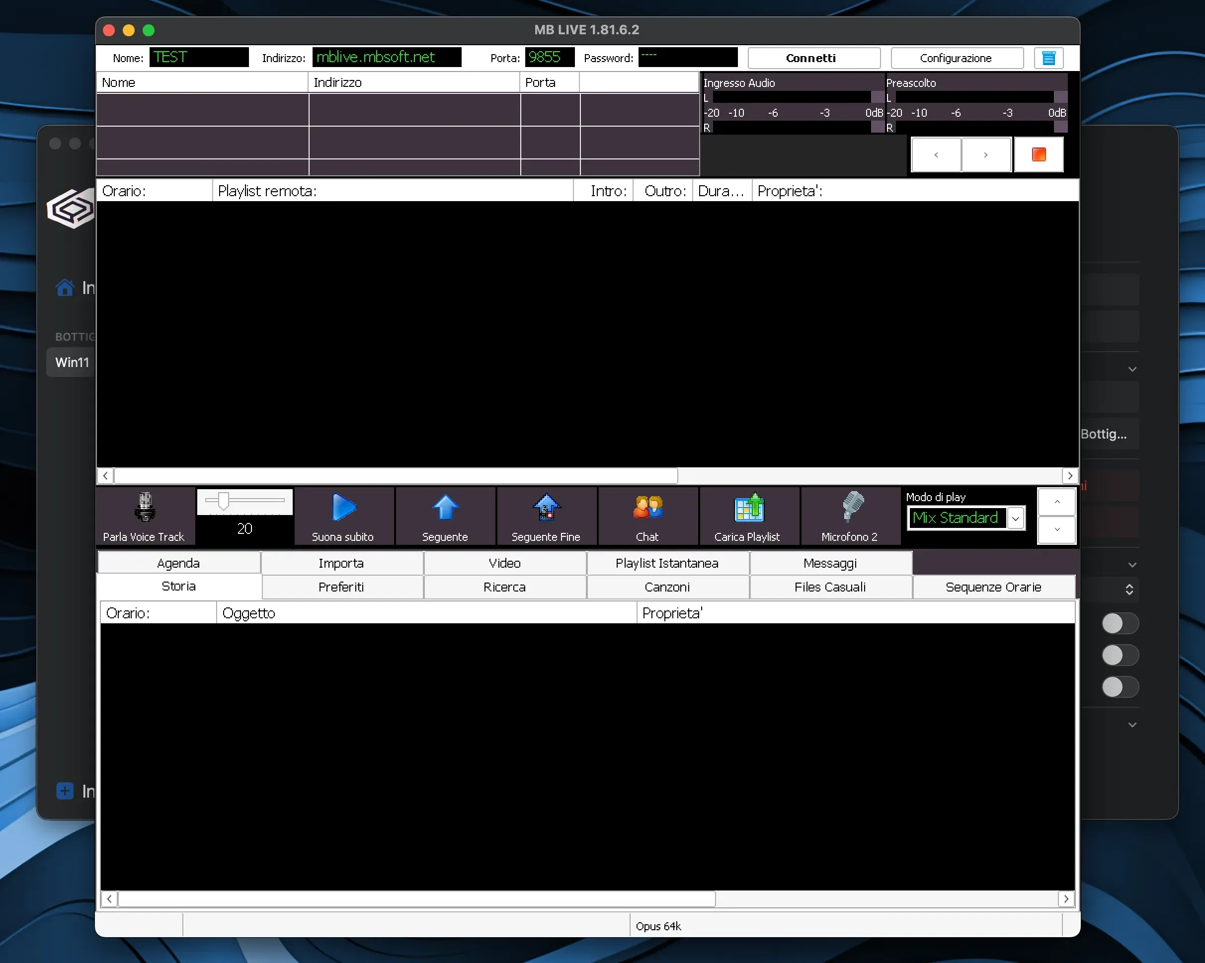Click the blue list icon beside Configurazione

(1048, 58)
